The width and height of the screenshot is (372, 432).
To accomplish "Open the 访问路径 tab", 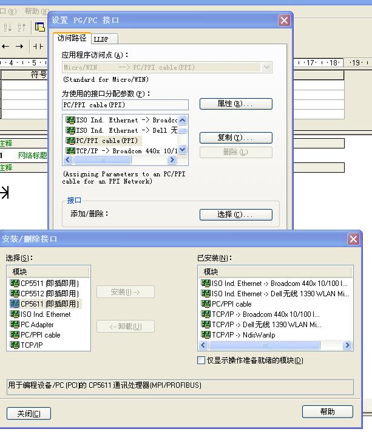I will (x=72, y=38).
